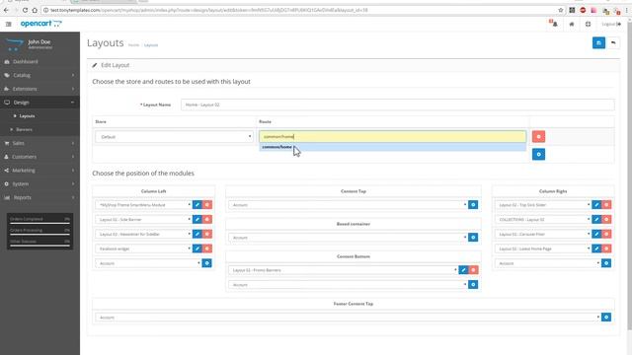The height and width of the screenshot is (355, 632).
Task: Expand the Sales sidebar menu
Action: [x=39, y=143]
